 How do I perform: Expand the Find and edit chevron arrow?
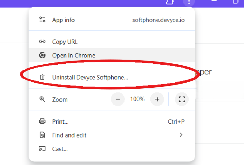181,135
